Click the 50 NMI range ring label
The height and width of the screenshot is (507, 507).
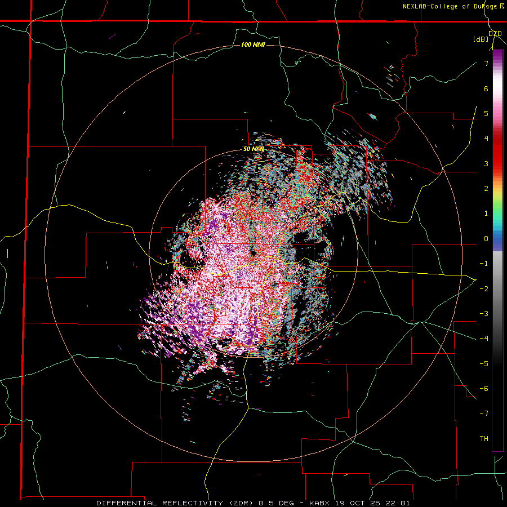(x=253, y=149)
